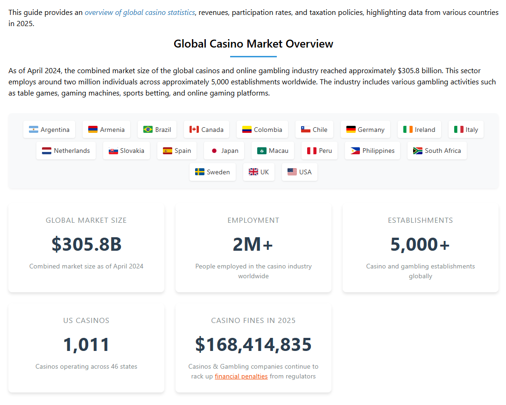Click the Armenia flag icon
The height and width of the screenshot is (405, 506).
[92, 130]
